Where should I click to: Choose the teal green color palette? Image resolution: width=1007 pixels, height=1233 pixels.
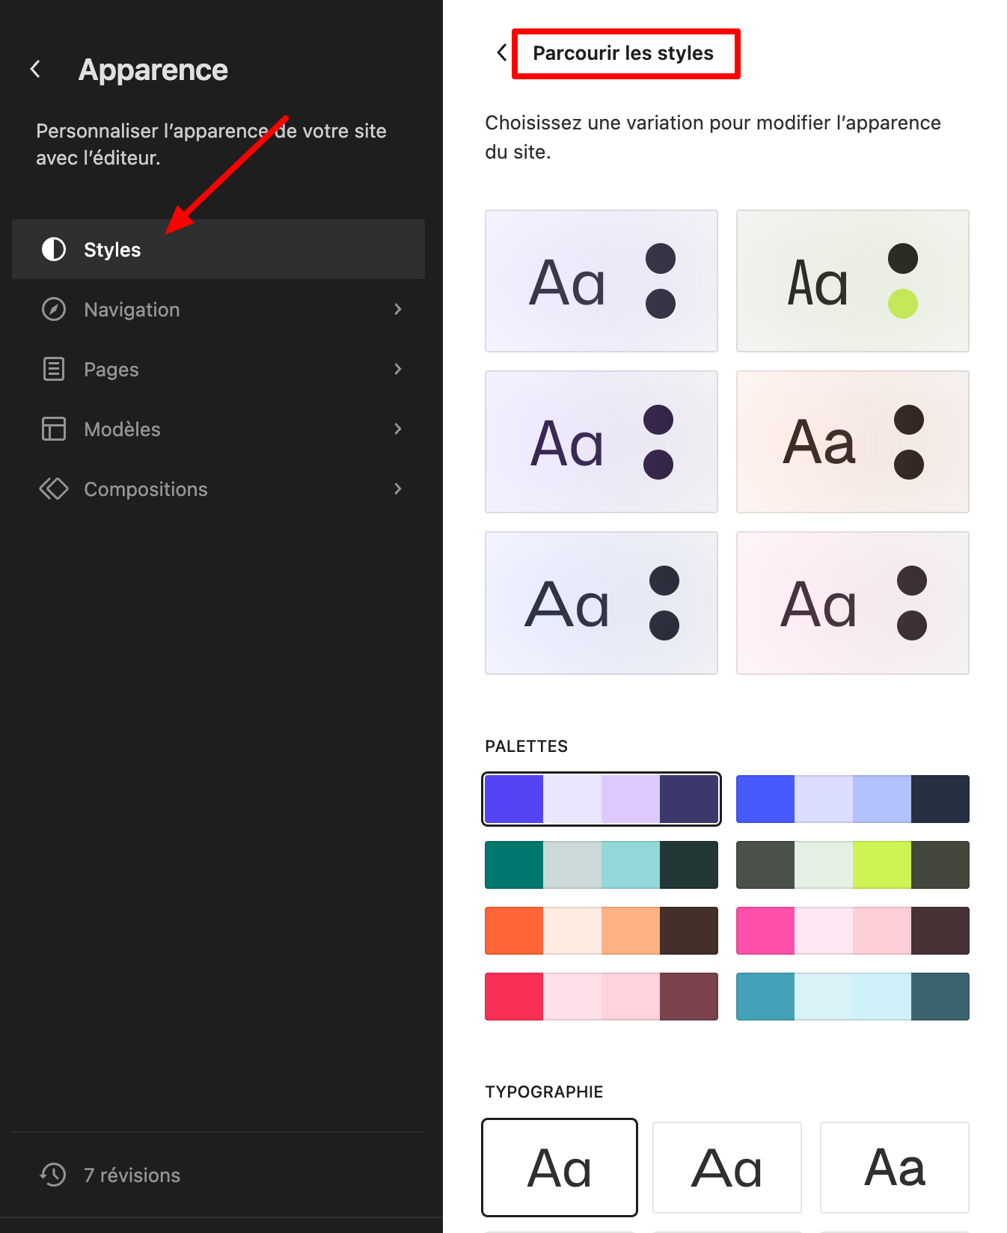[x=602, y=865]
